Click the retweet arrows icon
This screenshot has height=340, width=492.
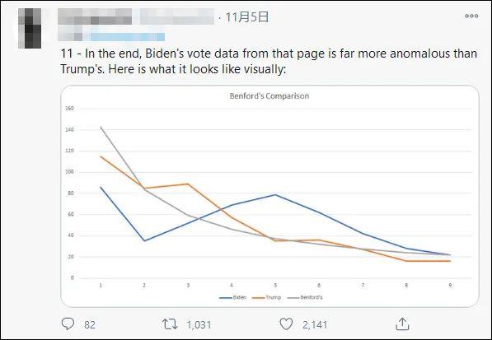[170, 324]
